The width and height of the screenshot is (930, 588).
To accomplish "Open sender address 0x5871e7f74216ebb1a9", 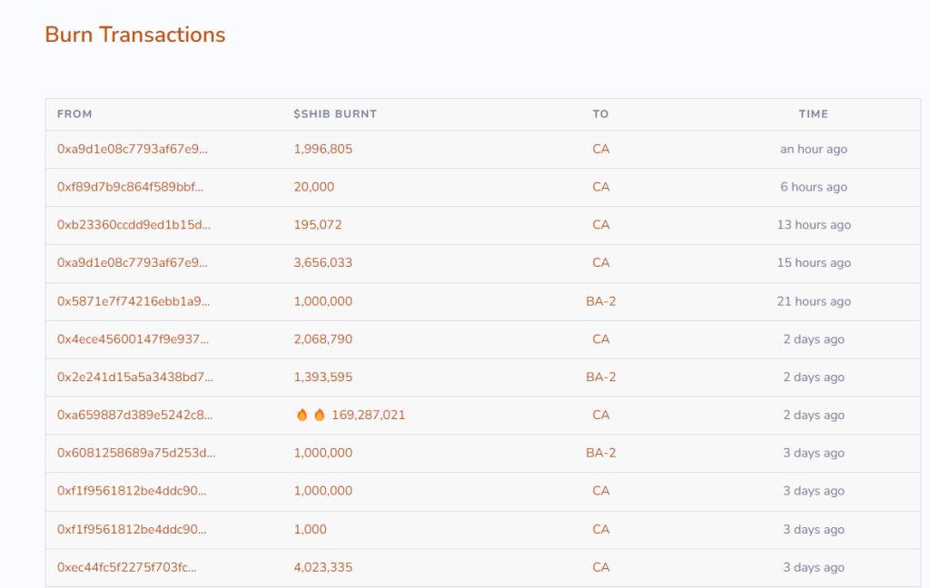I will click(x=134, y=301).
